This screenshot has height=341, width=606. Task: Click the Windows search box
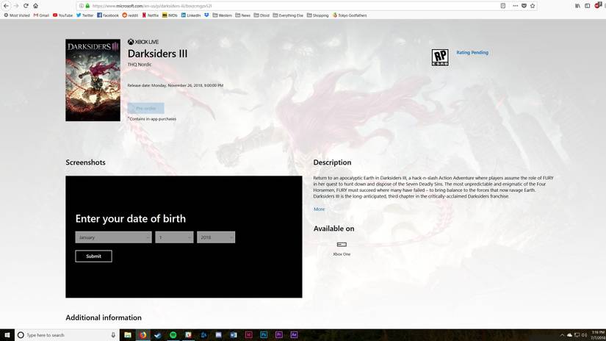pos(66,335)
